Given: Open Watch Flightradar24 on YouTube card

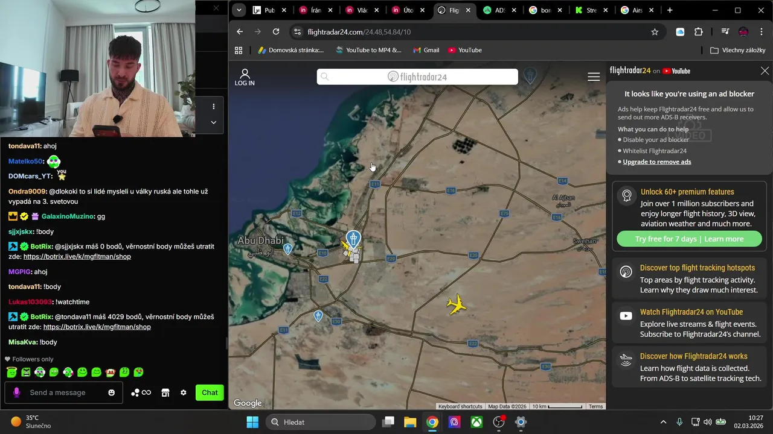Looking at the screenshot, I should tap(690, 323).
